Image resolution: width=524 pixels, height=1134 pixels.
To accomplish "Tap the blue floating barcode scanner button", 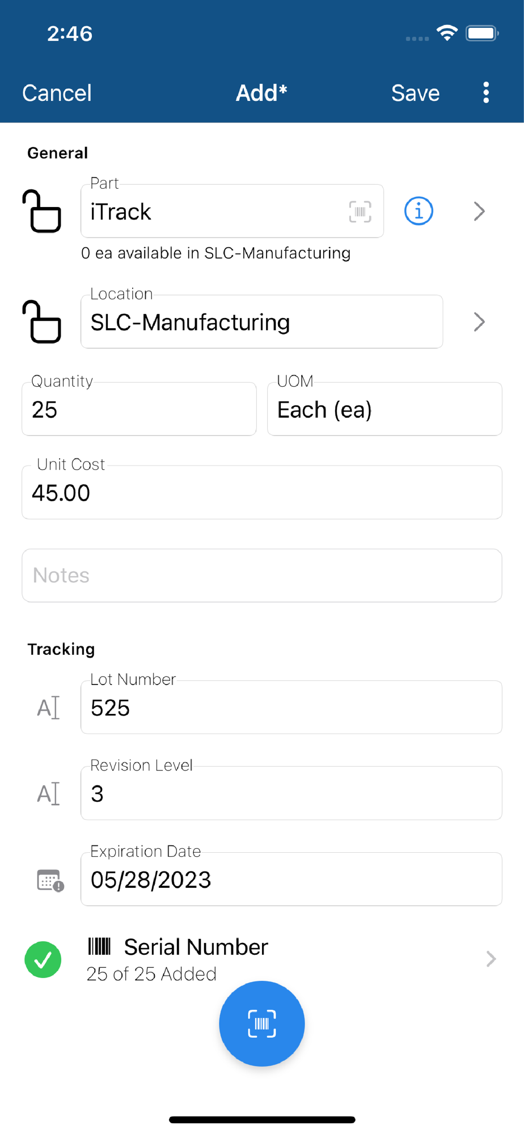I will click(x=262, y=1023).
